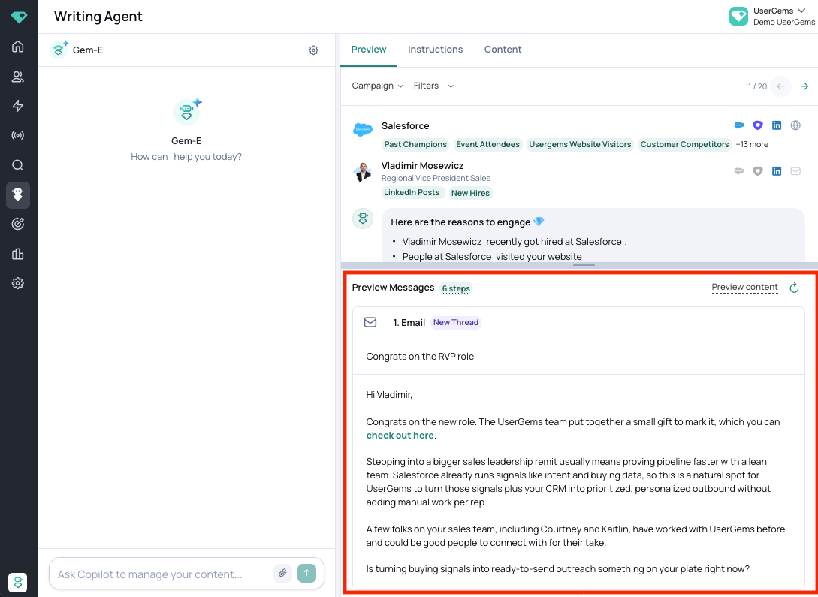Click the purple shield icon in Salesforce row

pyautogui.click(x=758, y=125)
